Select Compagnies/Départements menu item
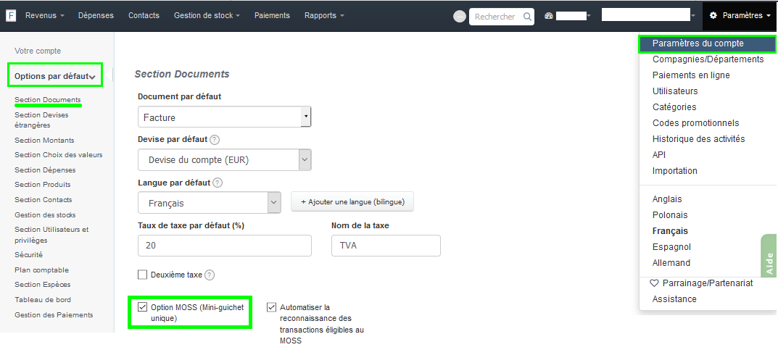Image resolution: width=778 pixels, height=363 pixels. pos(708,59)
